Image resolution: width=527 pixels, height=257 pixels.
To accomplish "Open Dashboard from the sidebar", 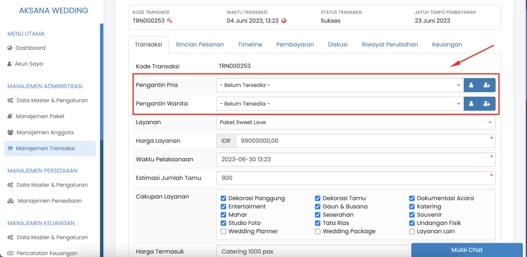I will 30,48.
